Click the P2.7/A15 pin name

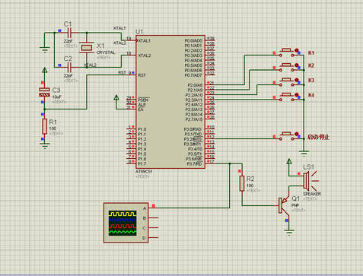pos(194,119)
